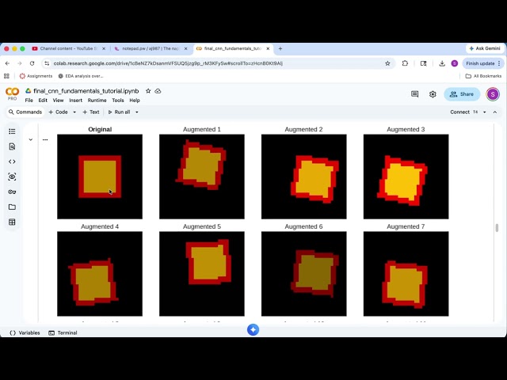Click the browser address bar URL

click(168, 63)
